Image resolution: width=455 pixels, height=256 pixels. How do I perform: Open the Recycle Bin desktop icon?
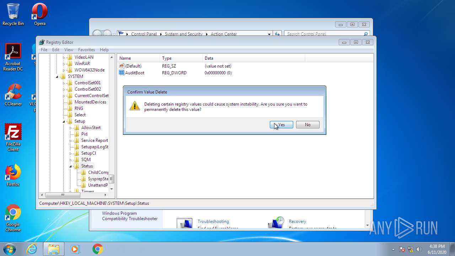pyautogui.click(x=13, y=15)
